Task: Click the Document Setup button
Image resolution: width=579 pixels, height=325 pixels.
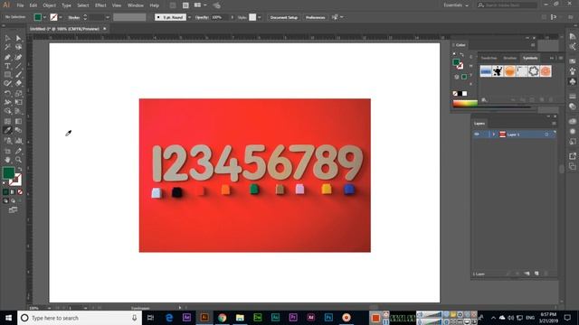Action: [x=283, y=17]
